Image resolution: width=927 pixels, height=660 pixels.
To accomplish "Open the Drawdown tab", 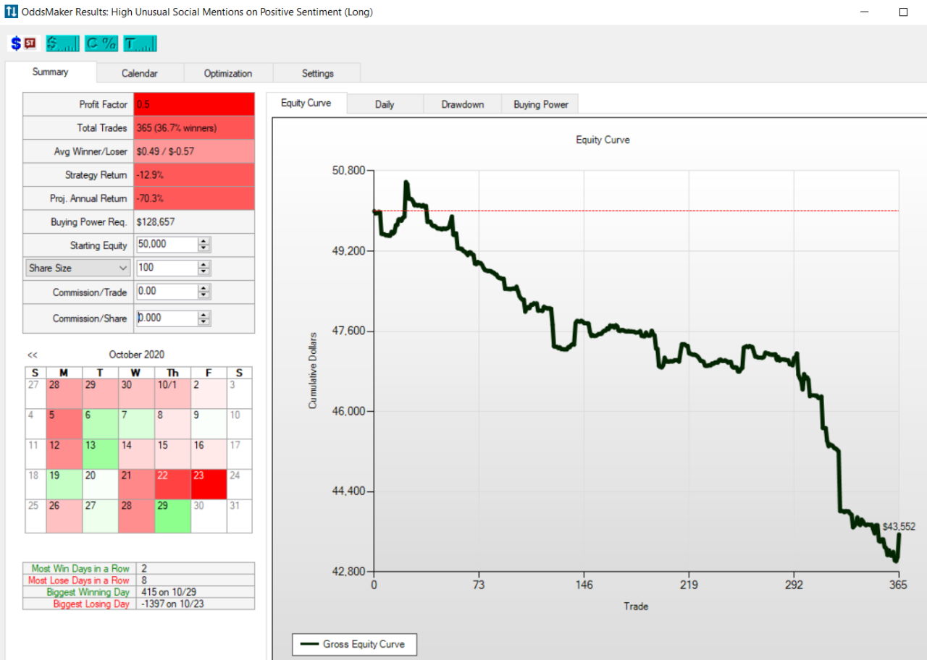I will 461,104.
